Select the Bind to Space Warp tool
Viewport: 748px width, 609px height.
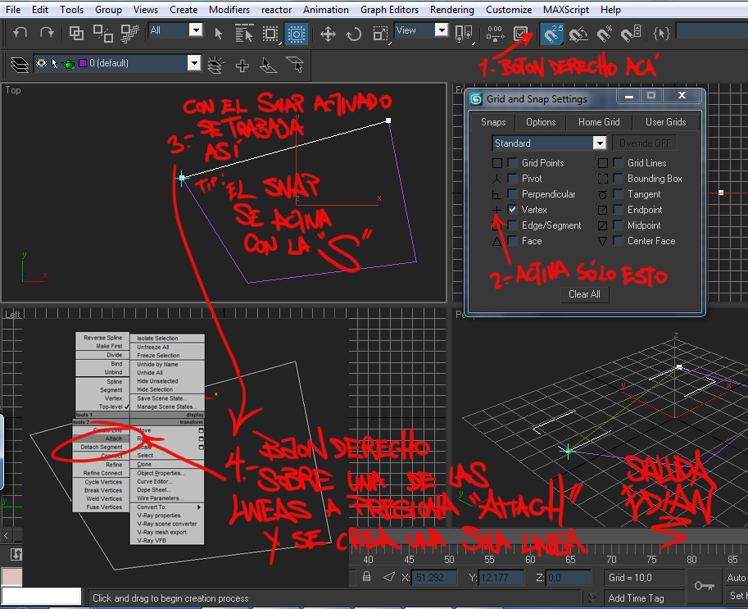[129, 34]
